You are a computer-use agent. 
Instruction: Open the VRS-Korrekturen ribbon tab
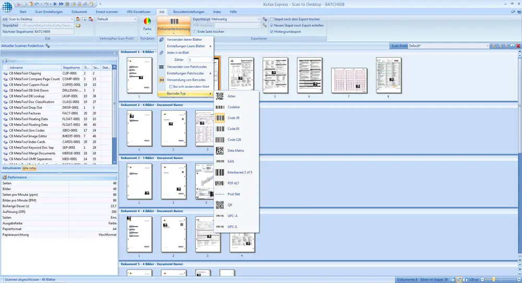click(138, 12)
